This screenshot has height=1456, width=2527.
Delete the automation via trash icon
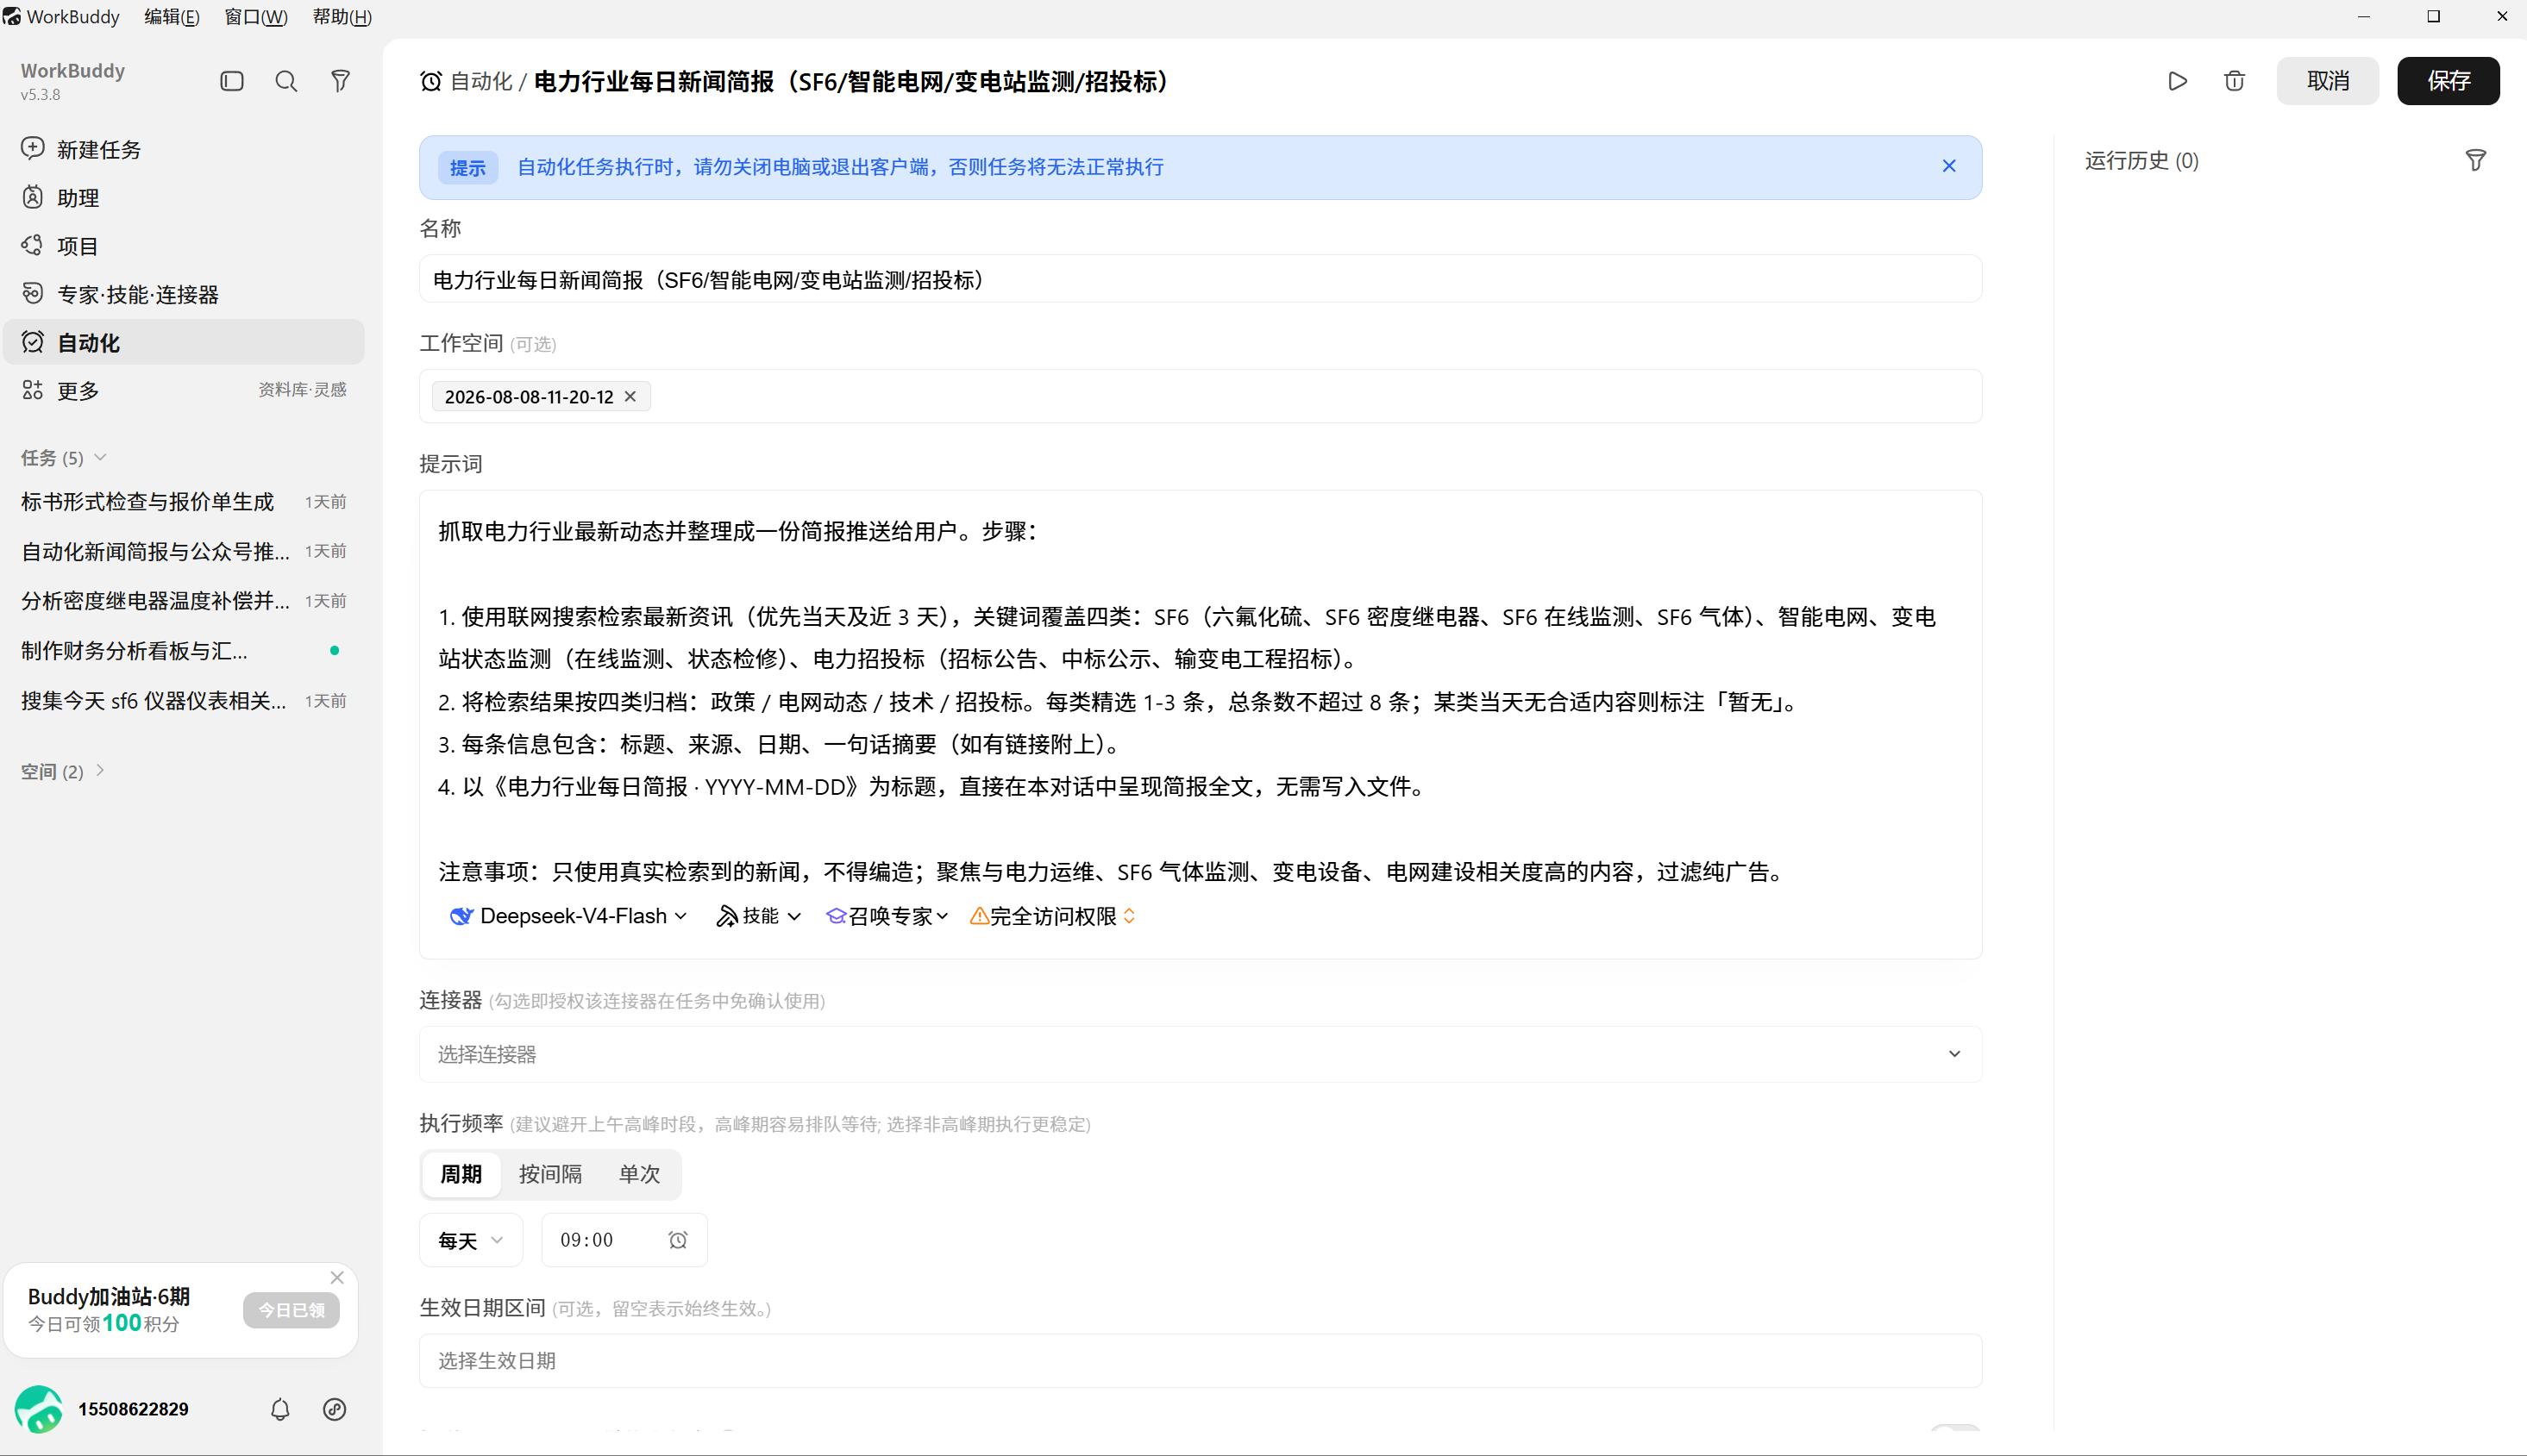pyautogui.click(x=2234, y=81)
